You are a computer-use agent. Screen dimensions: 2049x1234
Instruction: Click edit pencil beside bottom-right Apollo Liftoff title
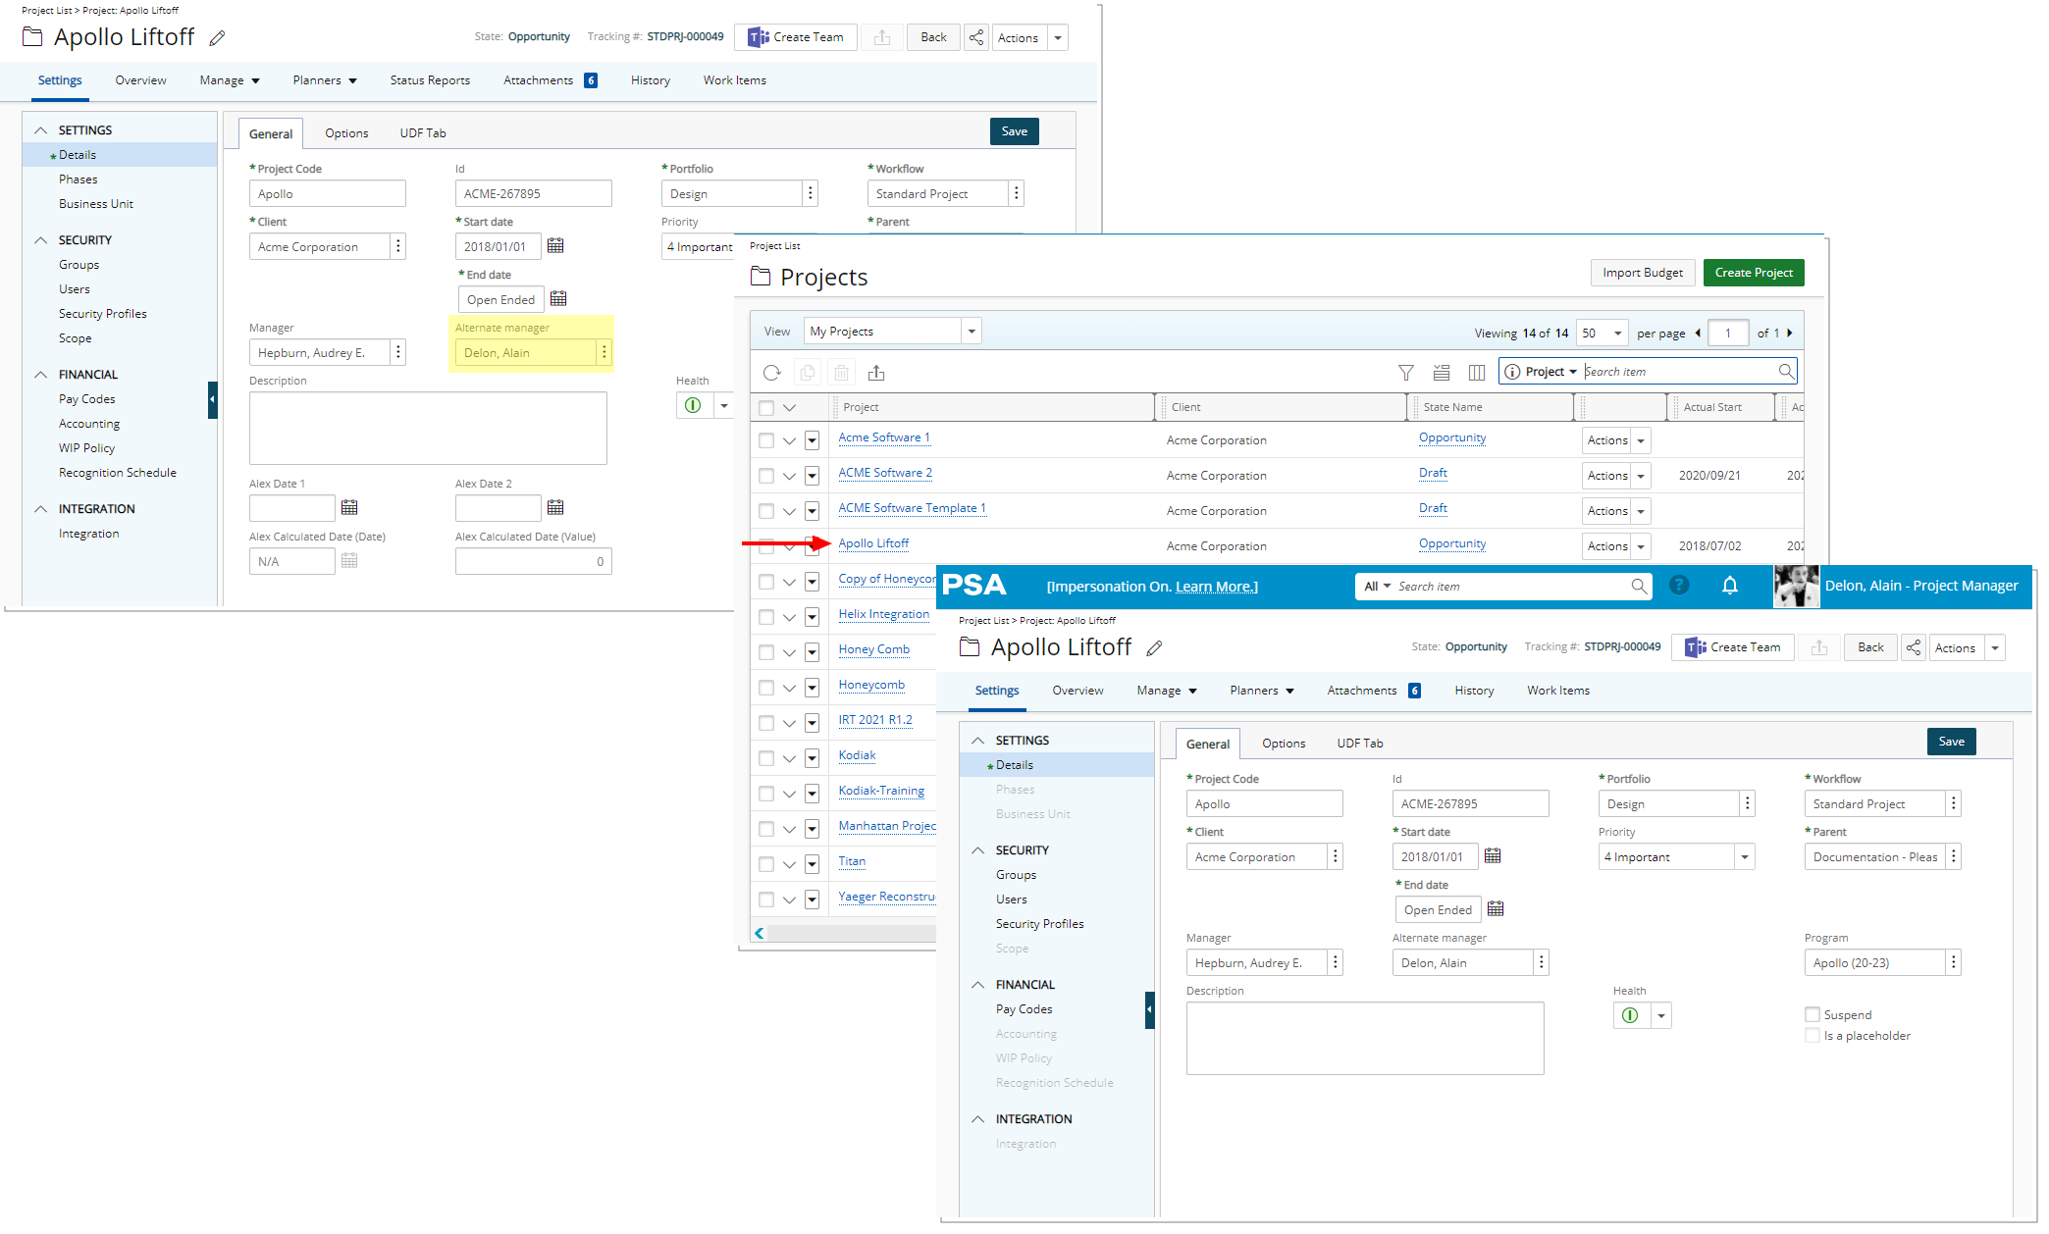tap(1155, 648)
